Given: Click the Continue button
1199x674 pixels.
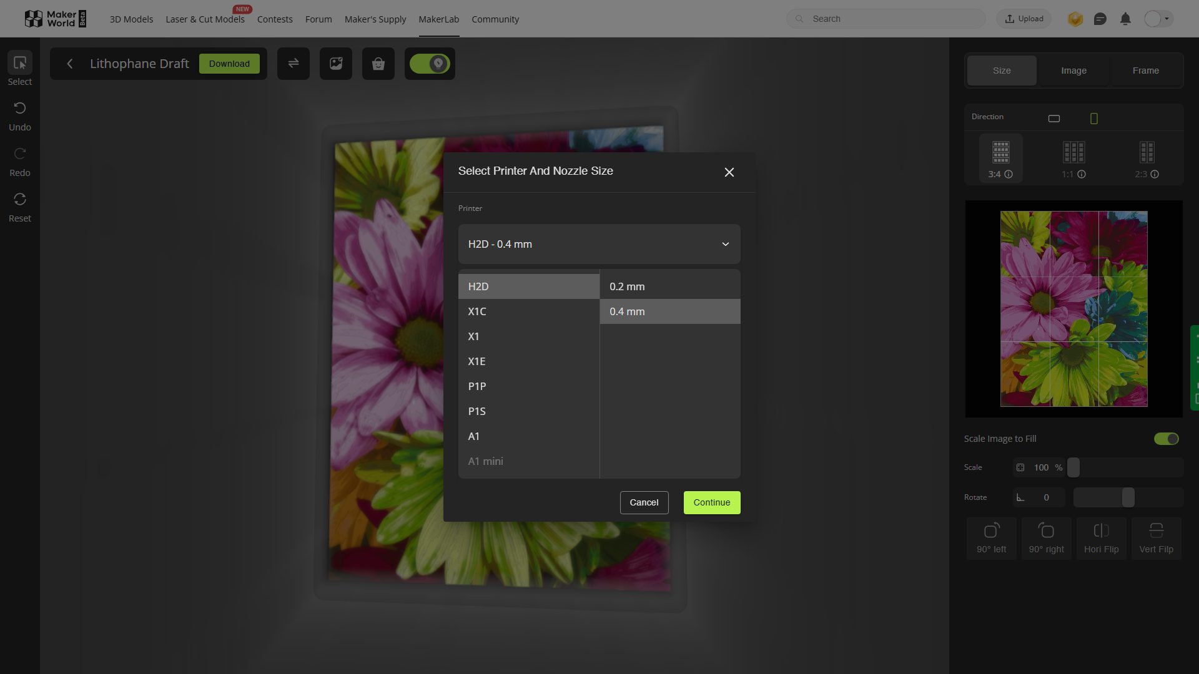Looking at the screenshot, I should (x=712, y=502).
